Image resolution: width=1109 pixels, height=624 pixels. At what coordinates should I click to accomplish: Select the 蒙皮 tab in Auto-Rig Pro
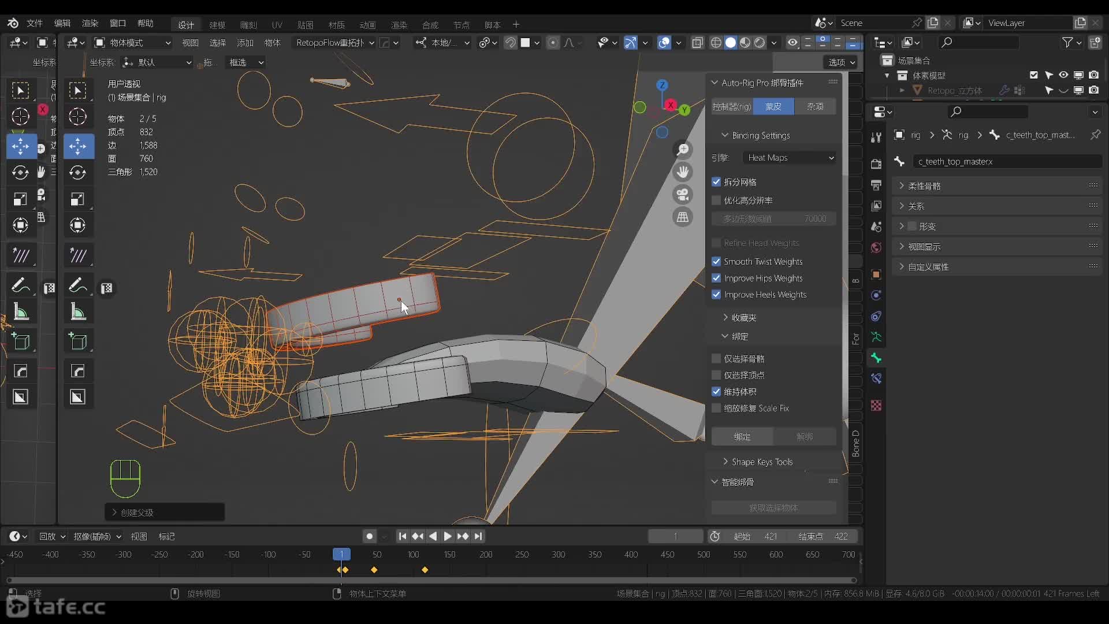(773, 106)
